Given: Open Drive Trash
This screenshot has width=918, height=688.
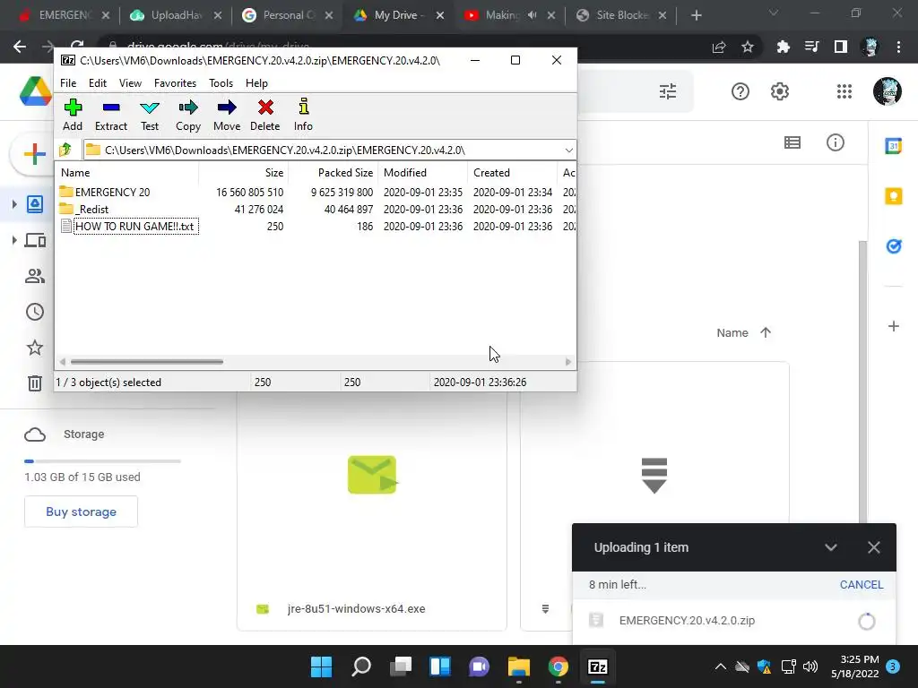Looking at the screenshot, I should [x=35, y=383].
